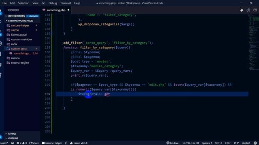Click Spaces: 4 indentation setting

pyautogui.click(x=207, y=143)
